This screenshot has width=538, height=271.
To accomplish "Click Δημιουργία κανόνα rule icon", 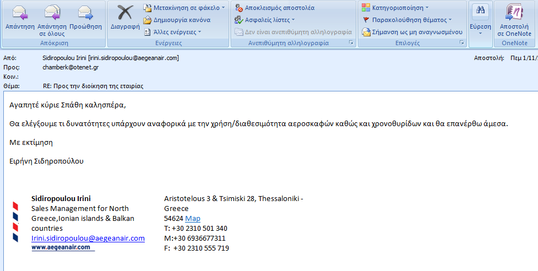I will click(x=148, y=20).
